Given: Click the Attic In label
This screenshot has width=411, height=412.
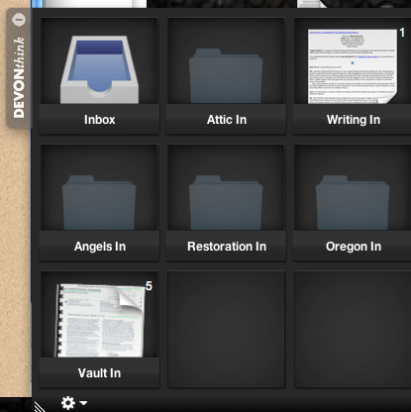Looking at the screenshot, I should tap(227, 120).
